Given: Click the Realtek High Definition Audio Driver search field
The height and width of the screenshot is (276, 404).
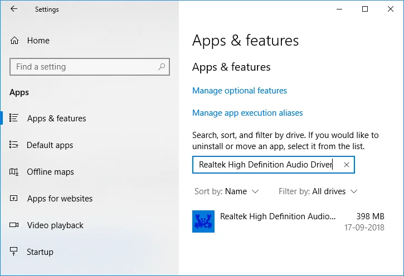Looking at the screenshot, I should [x=274, y=165].
